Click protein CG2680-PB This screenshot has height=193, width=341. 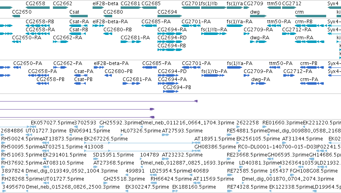tap(108, 75)
